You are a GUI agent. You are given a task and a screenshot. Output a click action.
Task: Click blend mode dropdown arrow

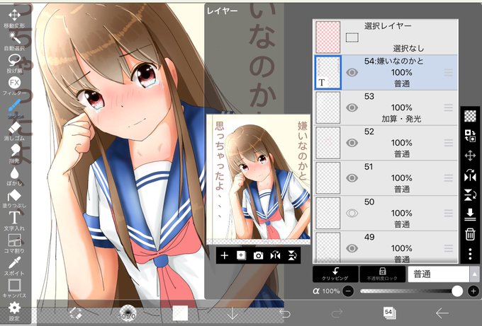(x=474, y=274)
